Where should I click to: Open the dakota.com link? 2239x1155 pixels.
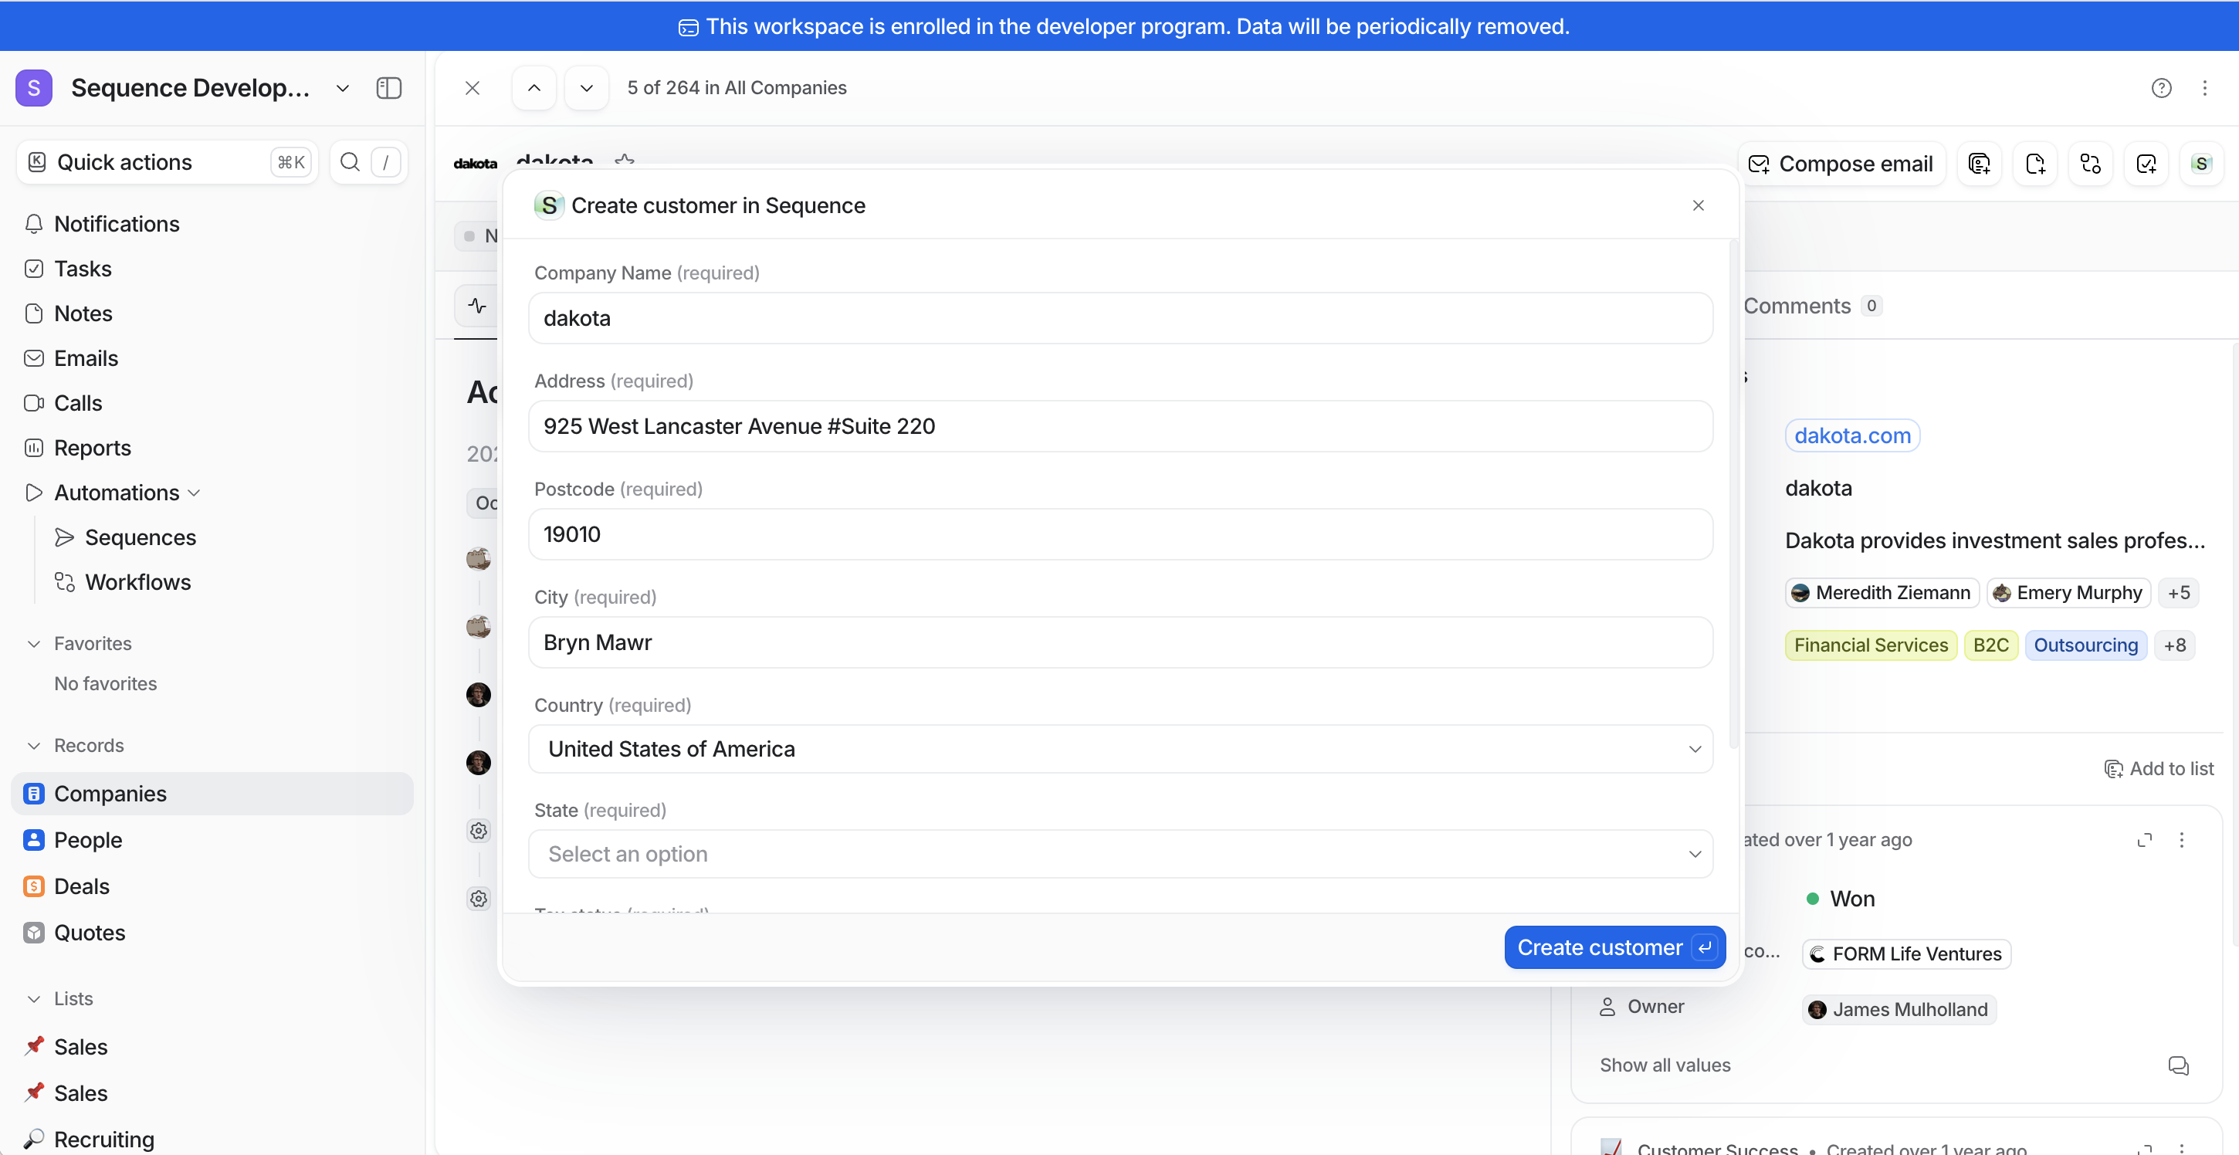pyautogui.click(x=1852, y=435)
